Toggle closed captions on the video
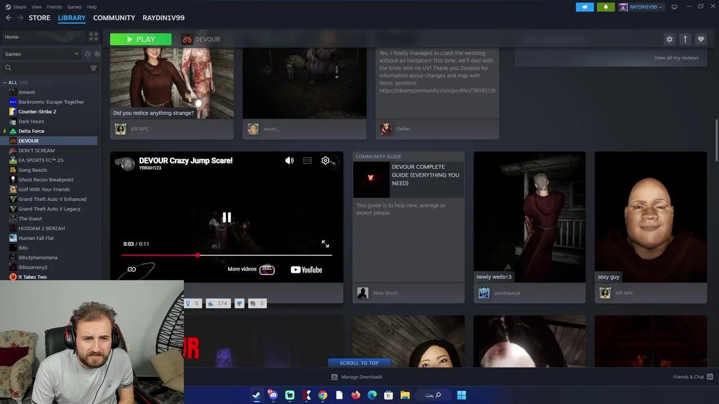 point(307,160)
